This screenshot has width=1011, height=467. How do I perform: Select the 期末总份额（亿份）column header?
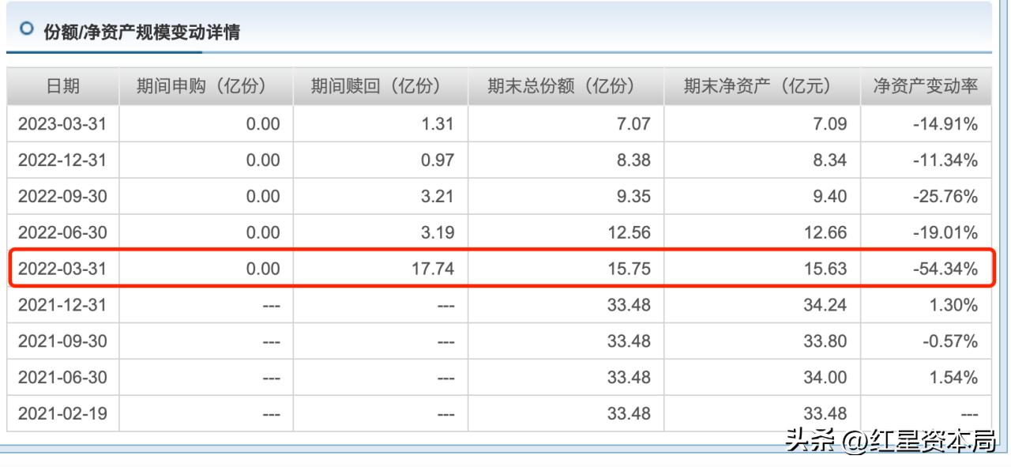559,87
